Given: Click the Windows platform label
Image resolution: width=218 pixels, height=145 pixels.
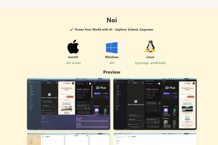Looking at the screenshot, I should [x=112, y=57].
